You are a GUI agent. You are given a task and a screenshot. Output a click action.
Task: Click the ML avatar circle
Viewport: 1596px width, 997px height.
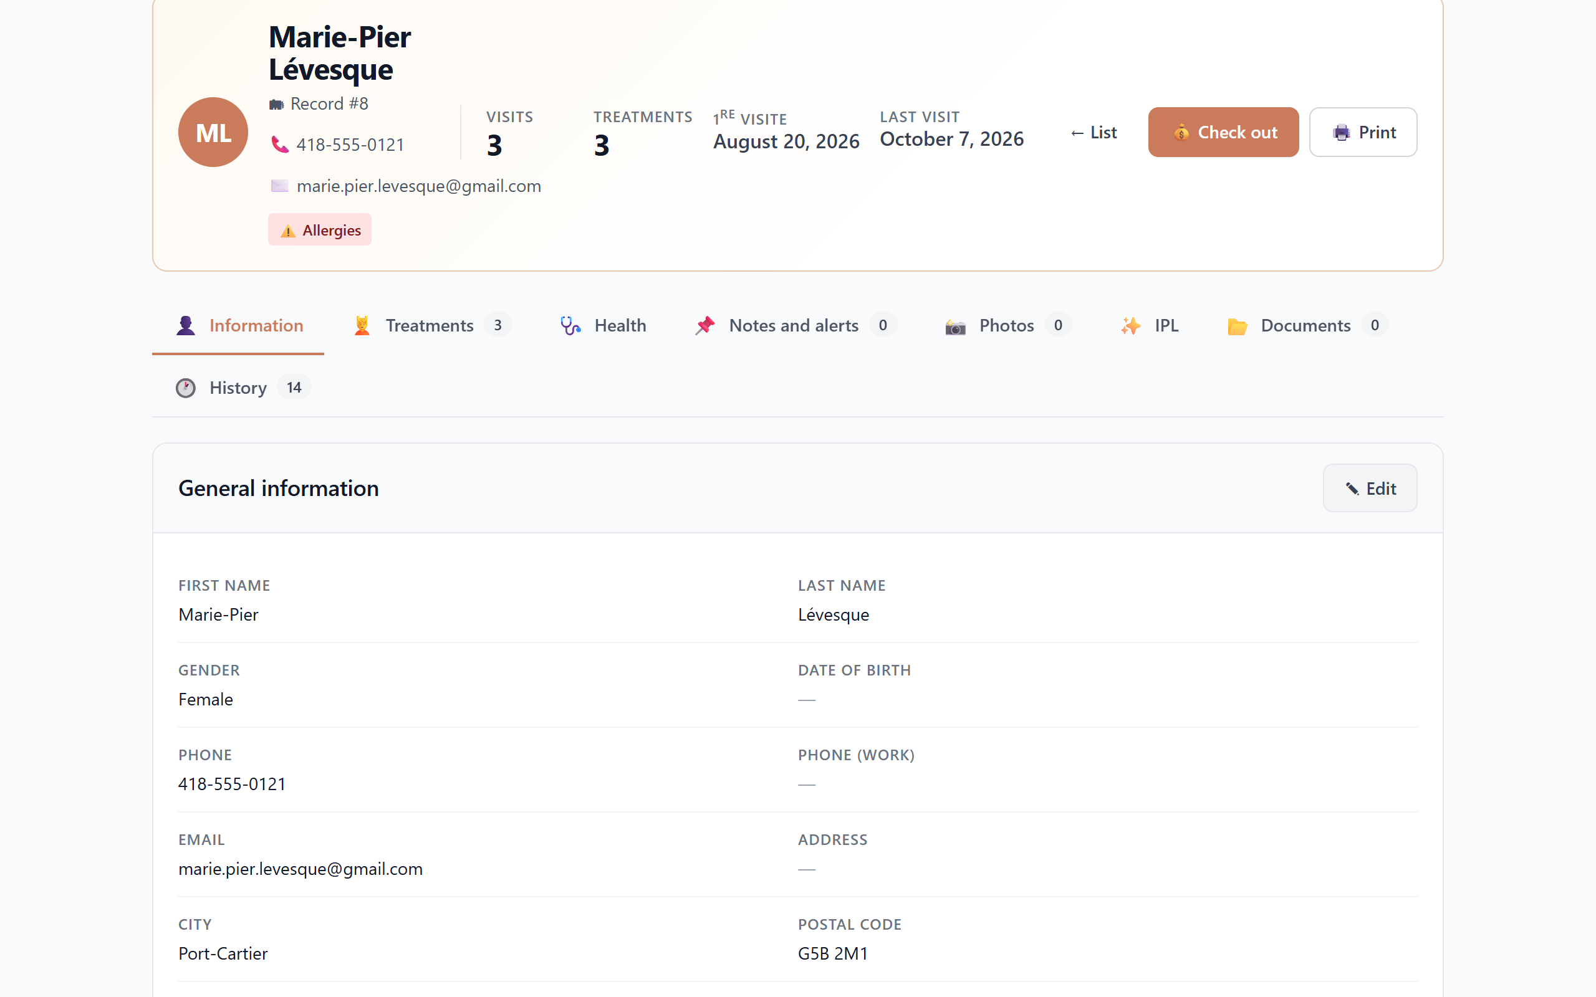point(213,132)
